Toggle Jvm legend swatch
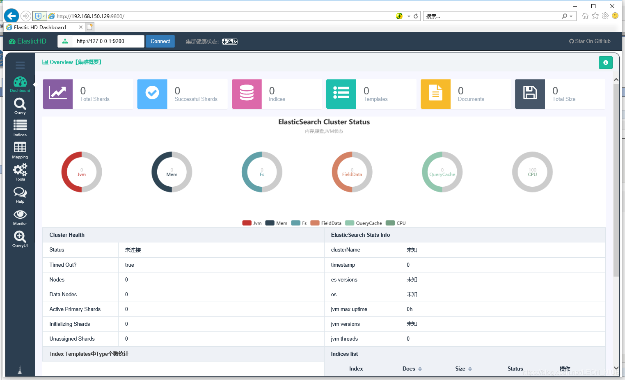 (x=247, y=223)
